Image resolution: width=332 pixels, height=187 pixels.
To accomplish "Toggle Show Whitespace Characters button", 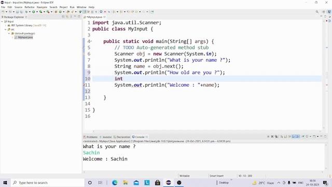I will point(96,12).
